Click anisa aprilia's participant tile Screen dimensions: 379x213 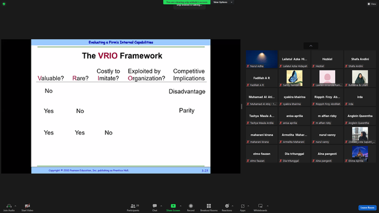click(294, 116)
